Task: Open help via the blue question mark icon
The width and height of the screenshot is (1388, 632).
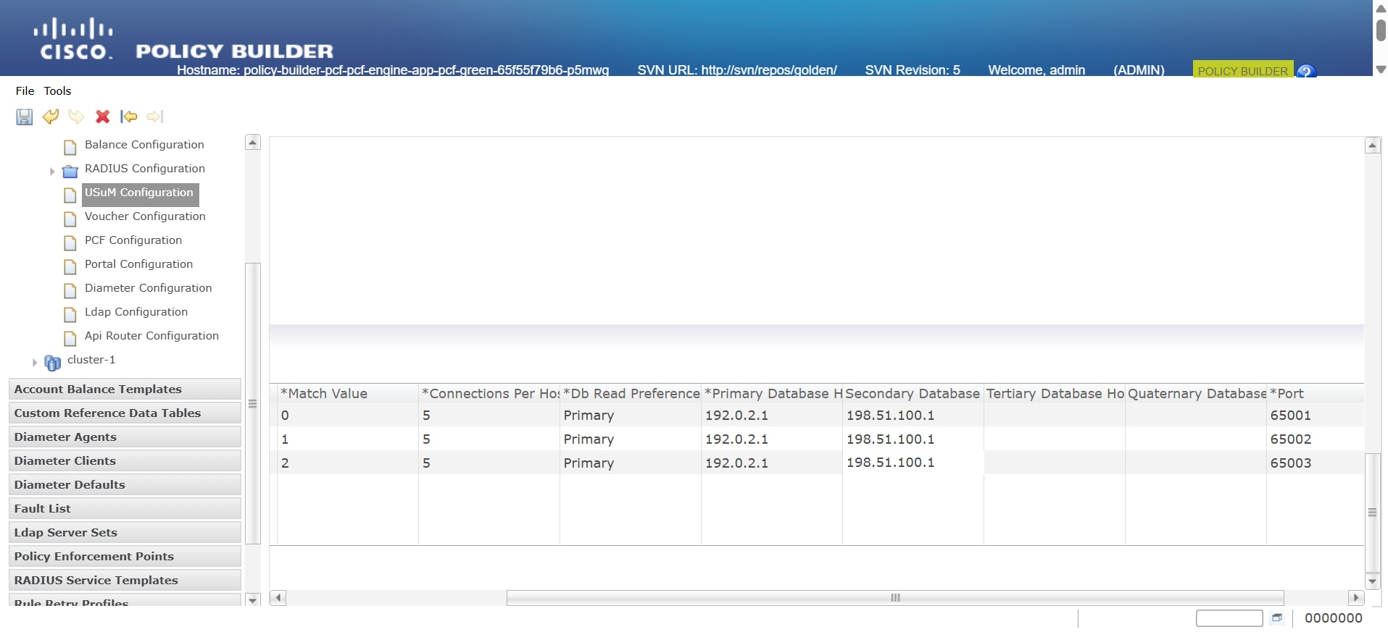Action: tap(1306, 70)
